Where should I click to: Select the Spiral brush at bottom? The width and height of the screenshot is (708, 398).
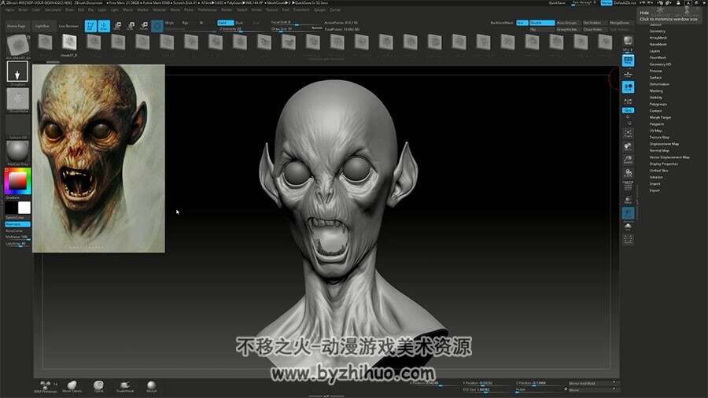pyautogui.click(x=98, y=386)
